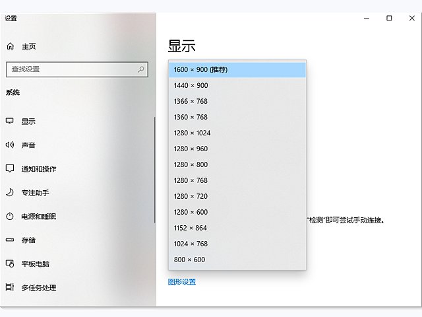Select 电源和睡眠 in the sidebar
The width and height of the screenshot is (422, 317).
tap(39, 217)
